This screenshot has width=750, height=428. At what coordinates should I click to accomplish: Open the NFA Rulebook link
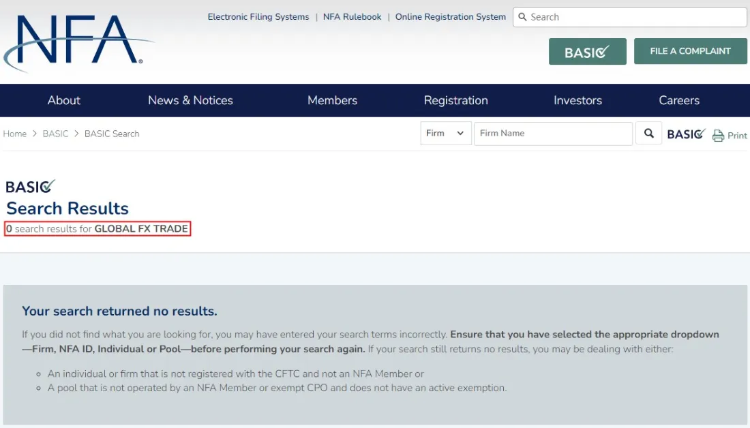352,17
